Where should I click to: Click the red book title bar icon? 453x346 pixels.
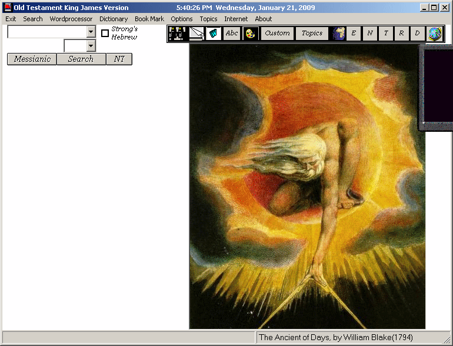click(8, 8)
